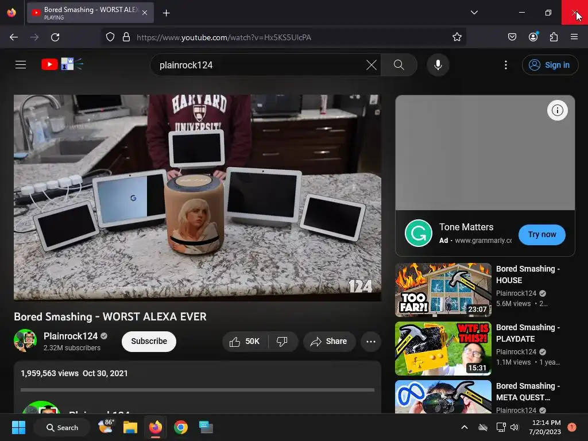Viewport: 588px width, 441px height.
Task: Open taskbar Search box
Action: tap(62, 427)
